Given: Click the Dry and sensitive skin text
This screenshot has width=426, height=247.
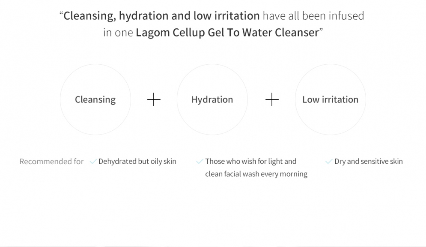Looking at the screenshot, I should [x=368, y=161].
